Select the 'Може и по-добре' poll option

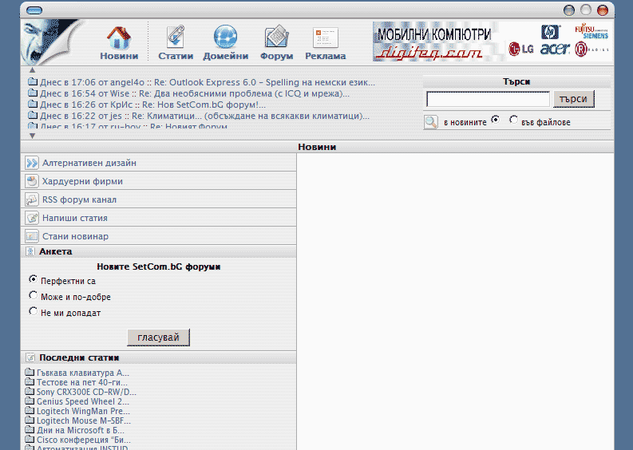coord(33,296)
